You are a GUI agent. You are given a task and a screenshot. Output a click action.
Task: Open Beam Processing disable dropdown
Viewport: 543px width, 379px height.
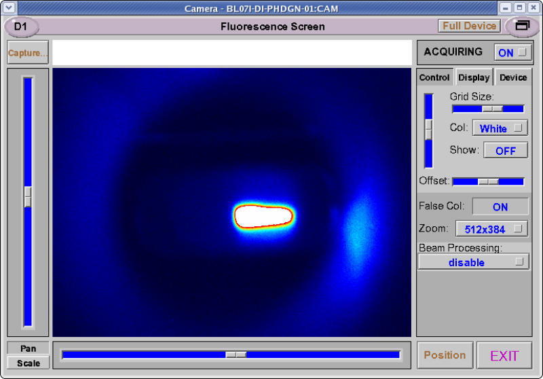click(x=473, y=262)
